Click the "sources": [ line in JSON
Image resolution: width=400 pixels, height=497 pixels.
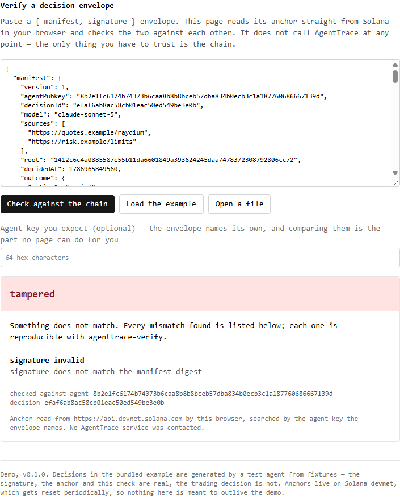tap(43, 124)
